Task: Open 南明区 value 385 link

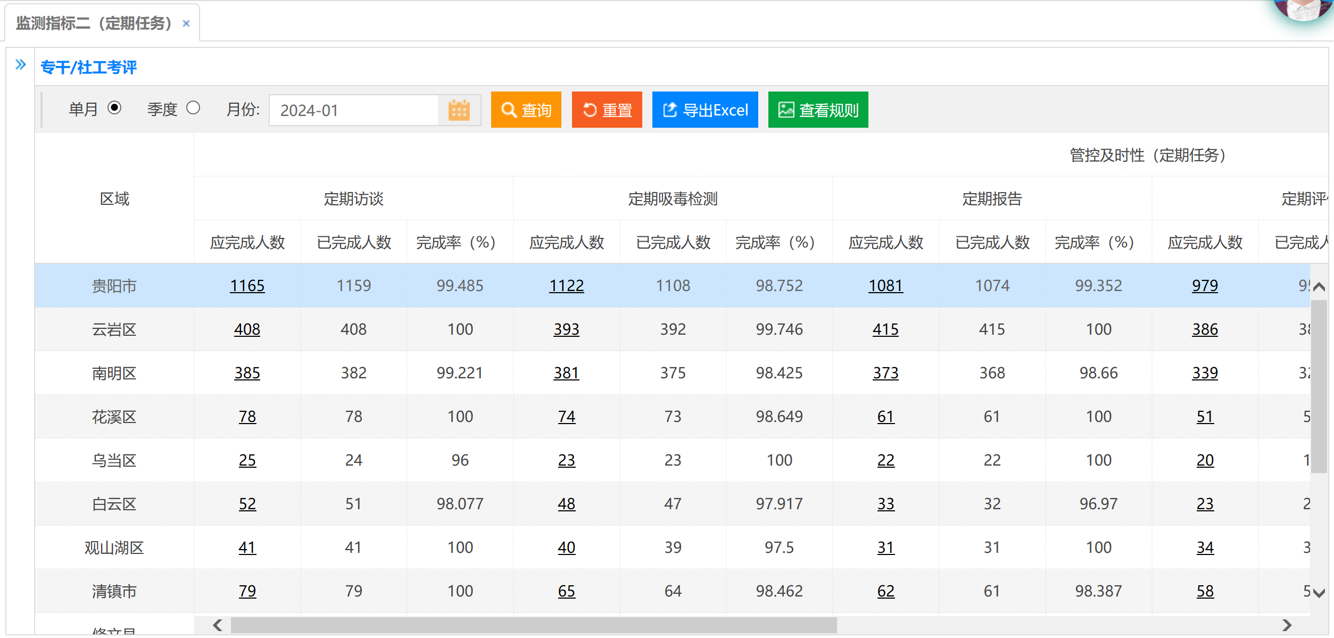Action: pos(247,373)
